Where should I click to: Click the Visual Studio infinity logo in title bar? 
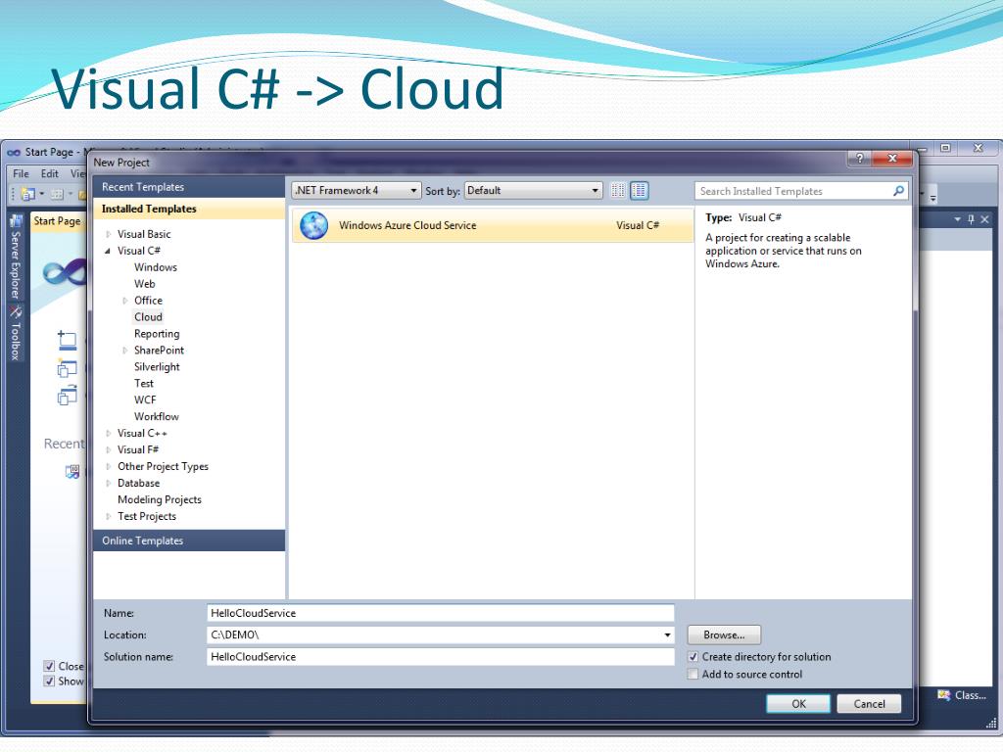[x=14, y=152]
